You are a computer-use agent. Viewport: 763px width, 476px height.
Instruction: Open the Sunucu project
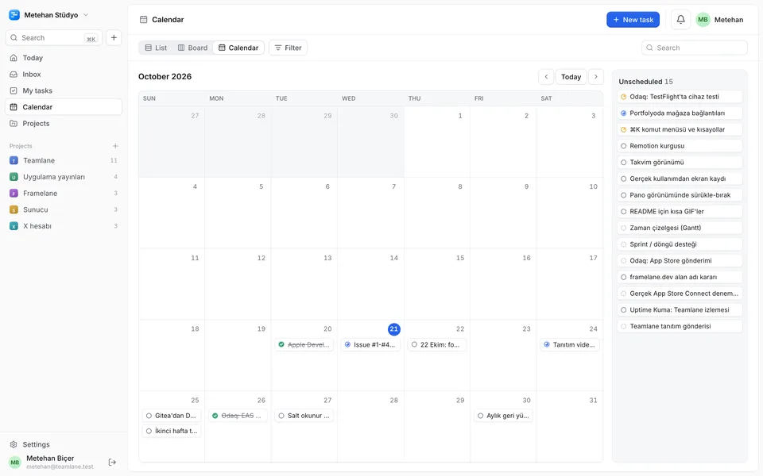click(64, 209)
